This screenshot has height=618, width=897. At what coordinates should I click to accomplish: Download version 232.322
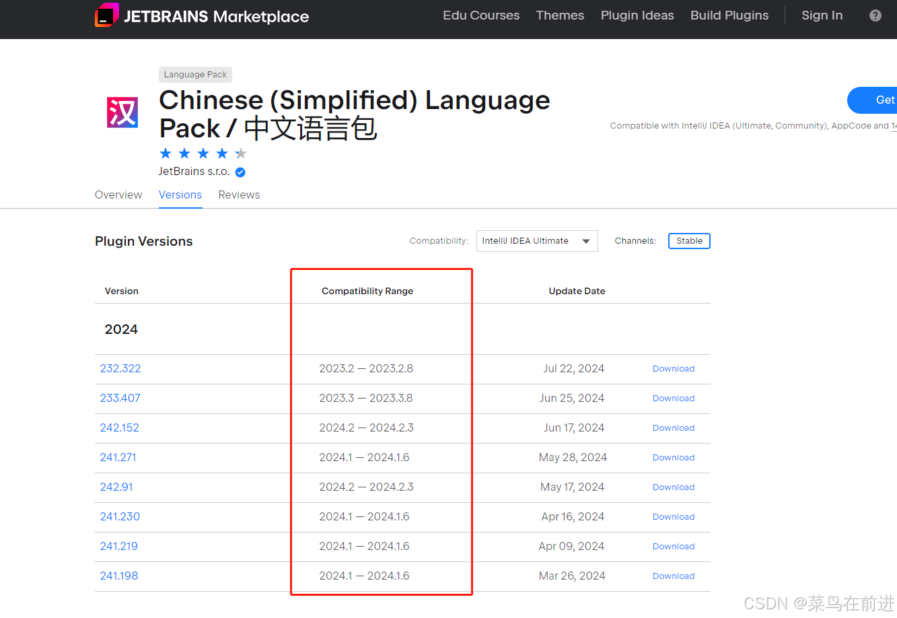pos(674,369)
